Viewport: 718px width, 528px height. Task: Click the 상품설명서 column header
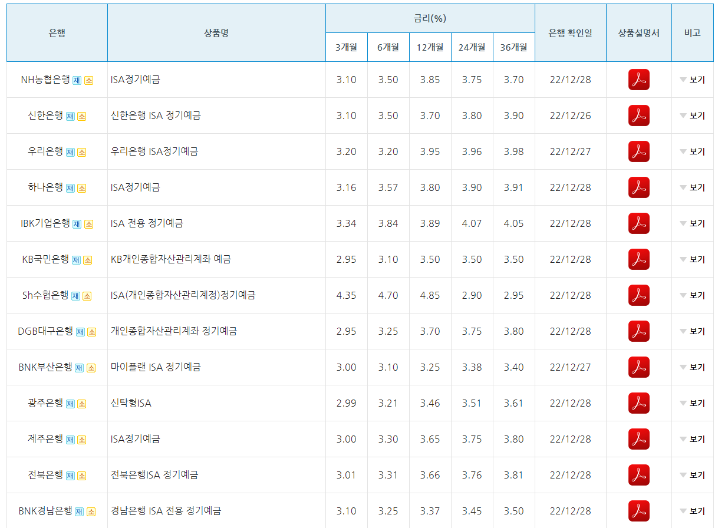639,33
